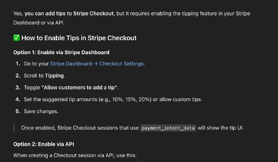Click the green checkmark emoji in the heading
Screen dimensions: 278x162
pyautogui.click(x=16, y=38)
